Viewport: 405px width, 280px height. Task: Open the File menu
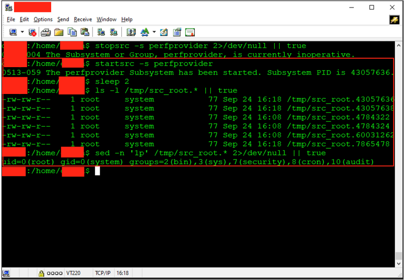pyautogui.click(x=11, y=19)
